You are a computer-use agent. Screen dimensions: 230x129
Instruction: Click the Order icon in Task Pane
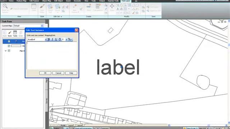pos(21,34)
